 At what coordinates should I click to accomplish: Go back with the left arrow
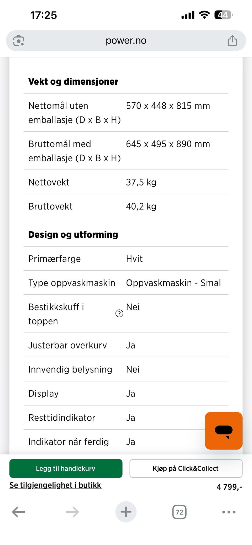pos(19,512)
